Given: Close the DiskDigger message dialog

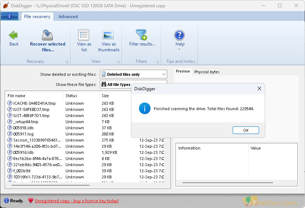Looking at the screenshot, I should pyautogui.click(x=259, y=88).
